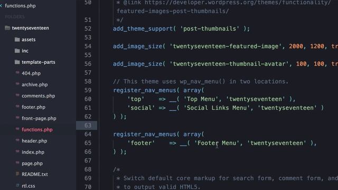The width and height of the screenshot is (338, 190).
Task: Click the 'Top Menu' string
Action: coord(201,99)
